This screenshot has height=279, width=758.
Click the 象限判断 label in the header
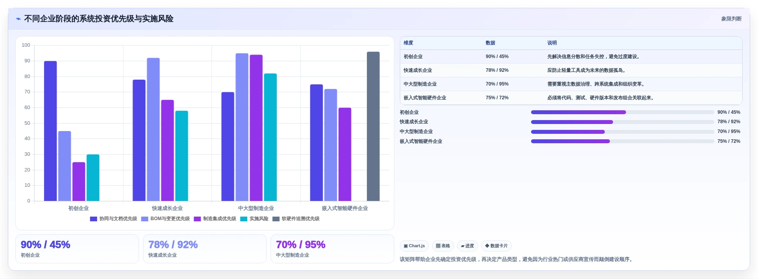click(731, 19)
